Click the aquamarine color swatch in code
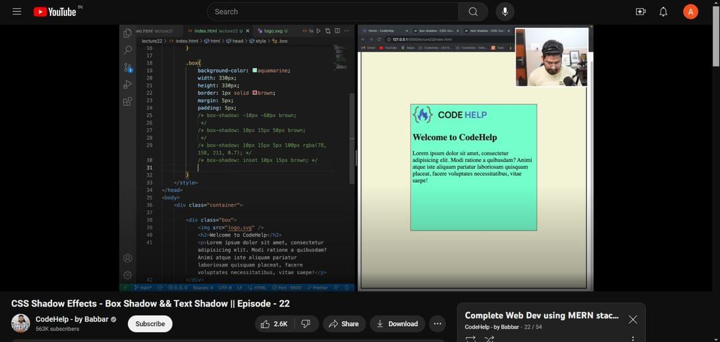The height and width of the screenshot is (342, 720). click(255, 70)
